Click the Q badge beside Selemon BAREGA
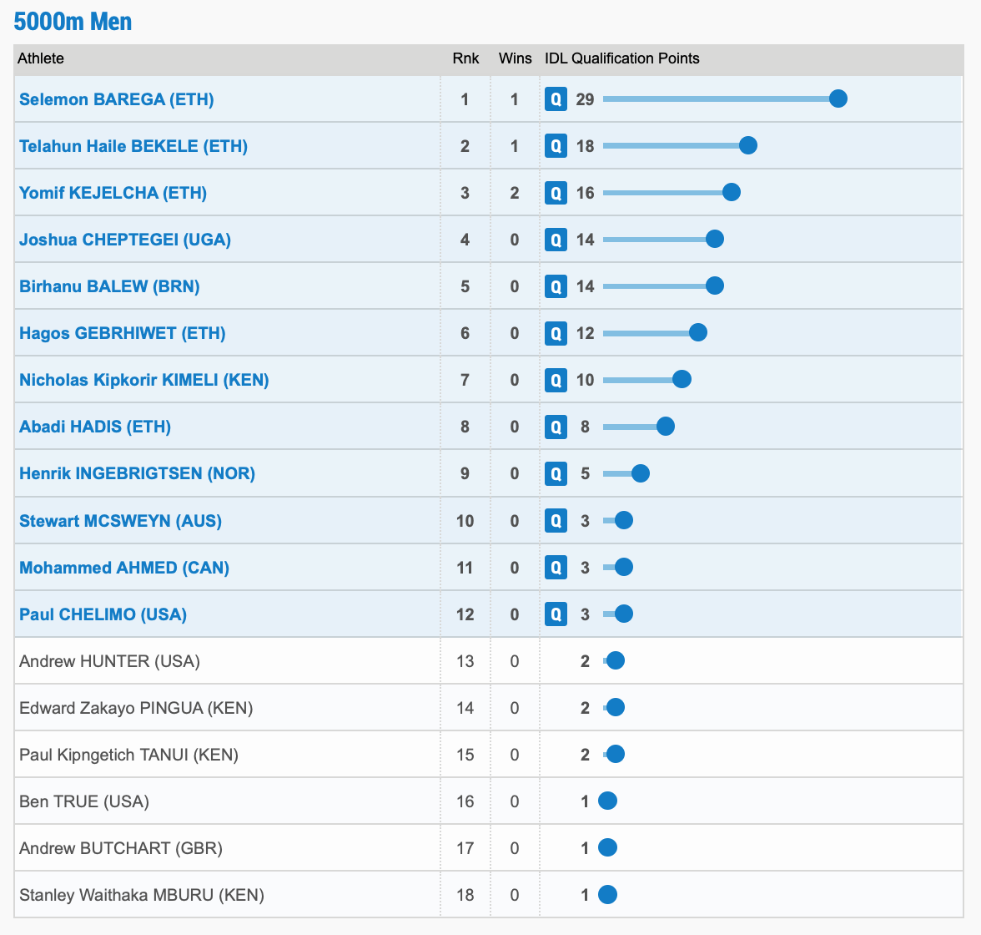 point(556,99)
